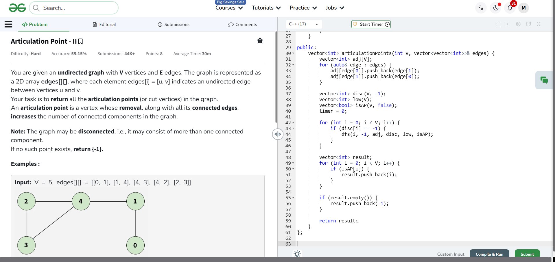Toggle dark mode moon icon

pyautogui.click(x=496, y=8)
